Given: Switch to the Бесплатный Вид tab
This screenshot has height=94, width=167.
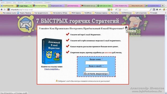Looking at the screenshot, I should (x=40, y=6).
